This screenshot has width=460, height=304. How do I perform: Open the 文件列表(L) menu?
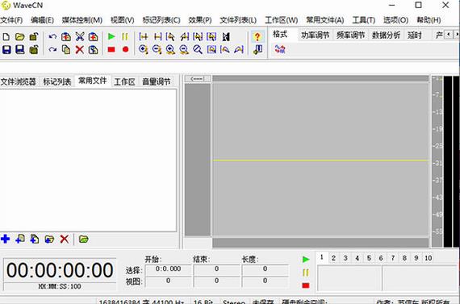tap(238, 20)
